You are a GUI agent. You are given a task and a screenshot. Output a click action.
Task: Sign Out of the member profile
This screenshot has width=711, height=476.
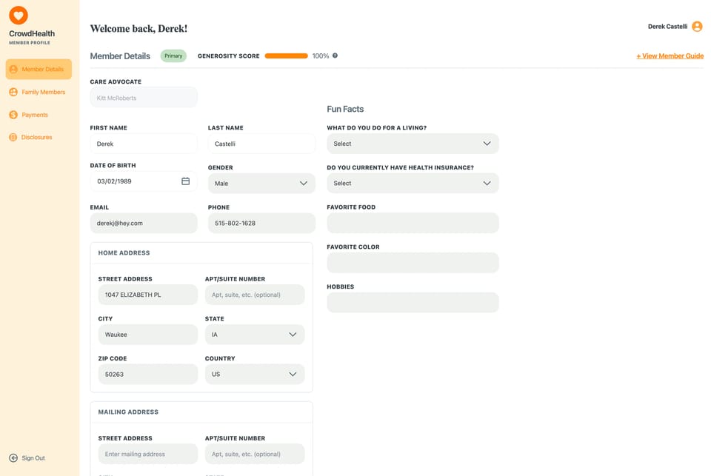[x=27, y=458]
